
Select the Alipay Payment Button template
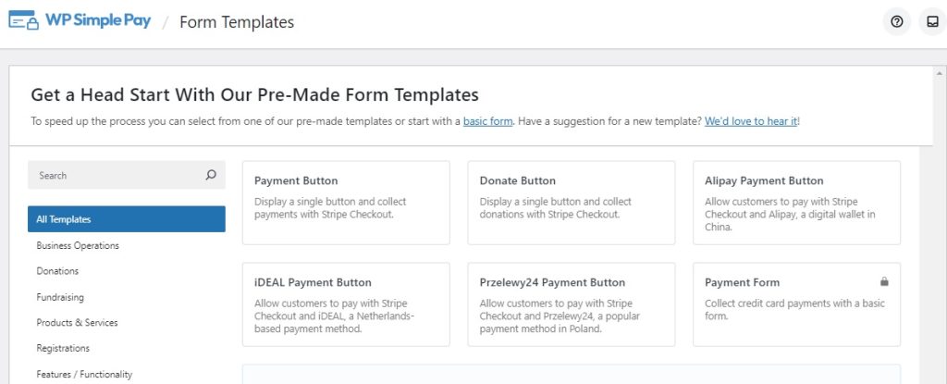pos(796,203)
